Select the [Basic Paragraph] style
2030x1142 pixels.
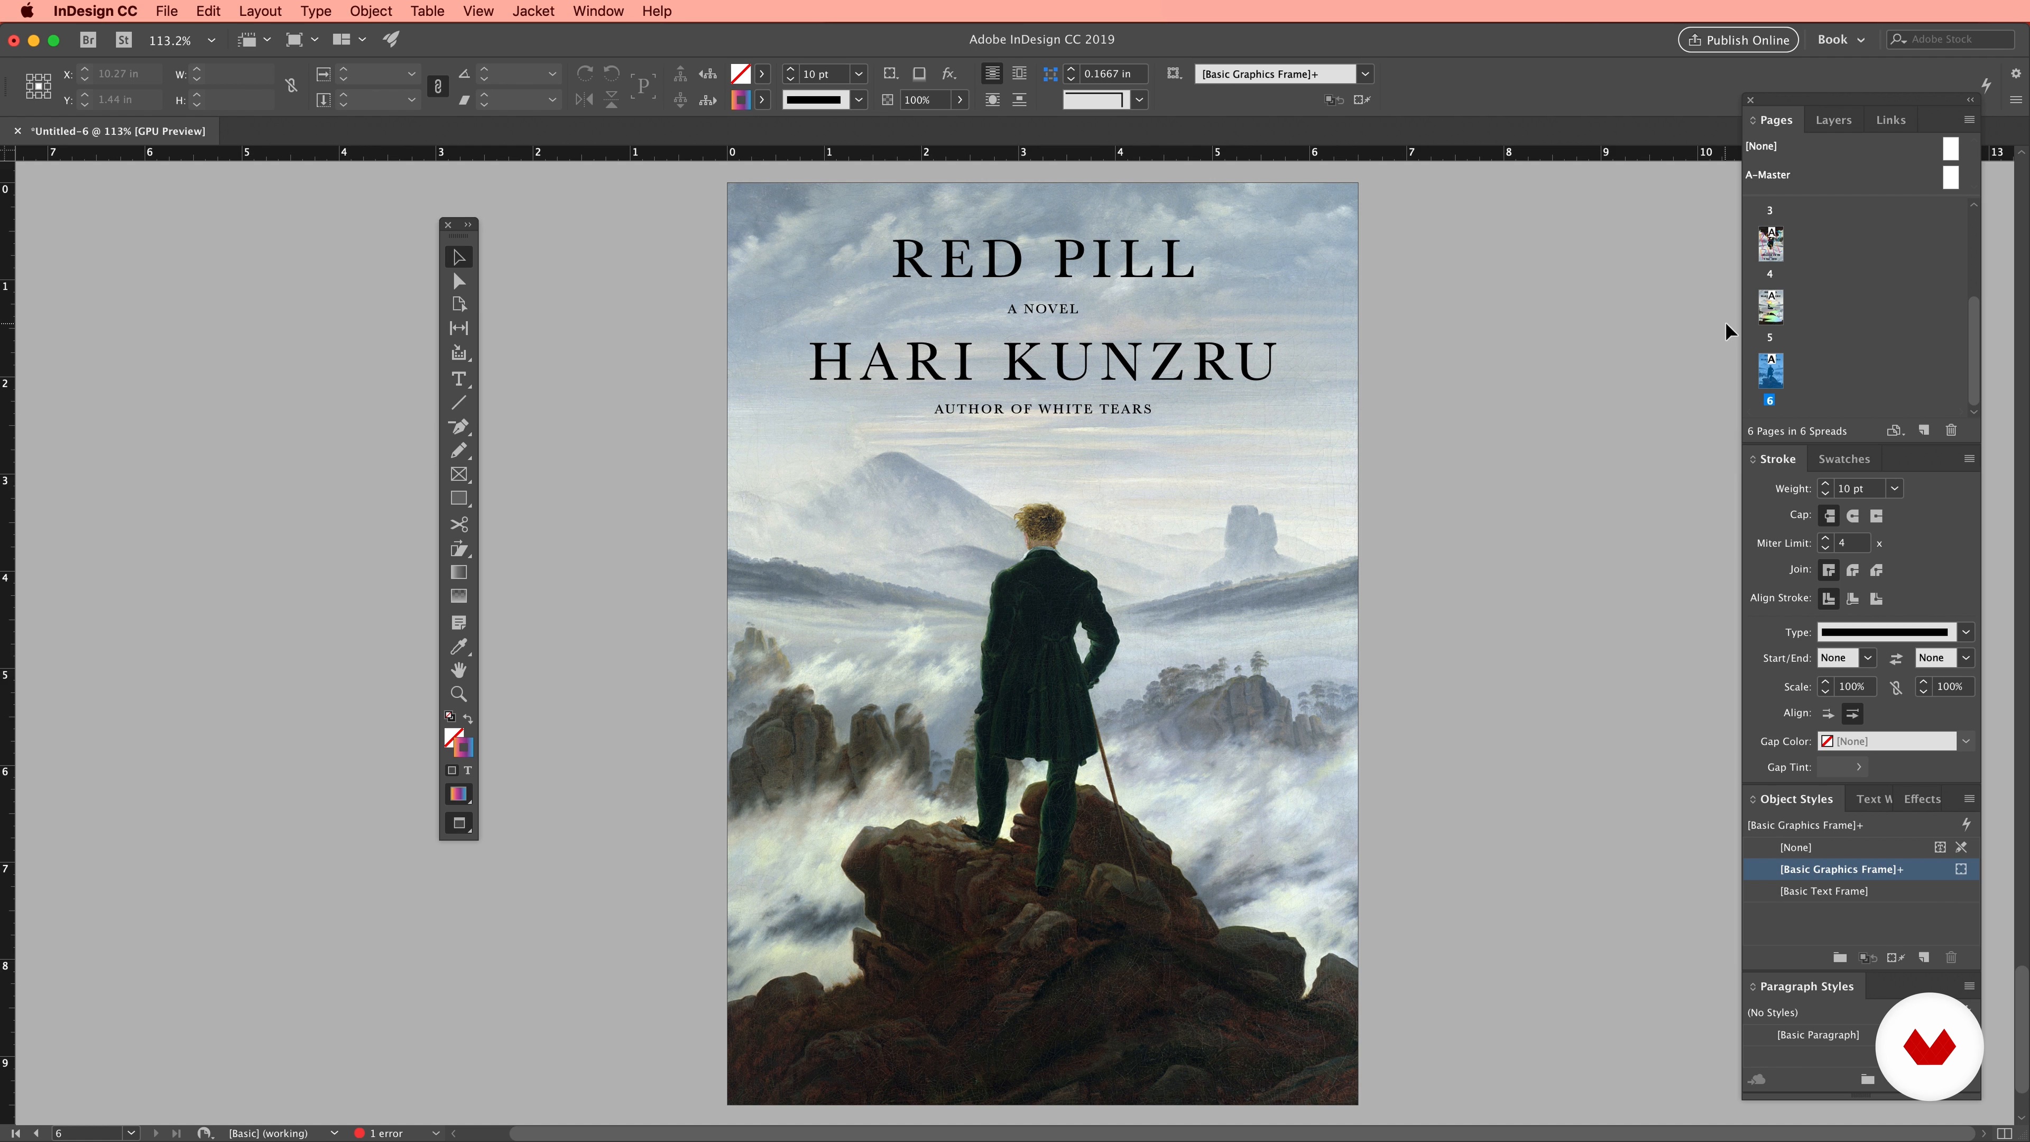pyautogui.click(x=1817, y=1035)
